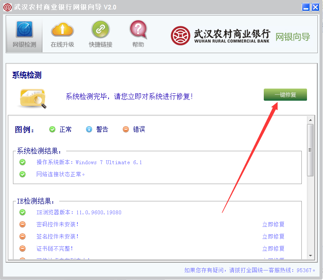This screenshot has height=280, width=323.
Task: Click the blue 警告 legend icon
Action: pos(89,129)
